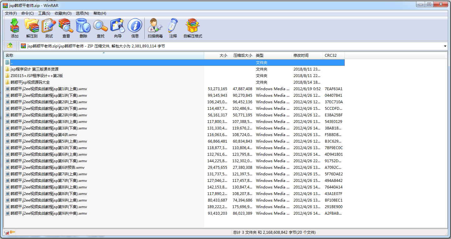Open the 收藏夹(O) menu
This screenshot has width=451, height=239.
point(63,13)
